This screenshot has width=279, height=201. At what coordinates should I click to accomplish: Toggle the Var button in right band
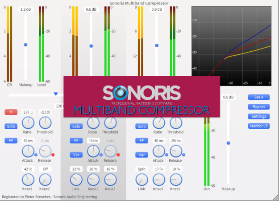142,155
